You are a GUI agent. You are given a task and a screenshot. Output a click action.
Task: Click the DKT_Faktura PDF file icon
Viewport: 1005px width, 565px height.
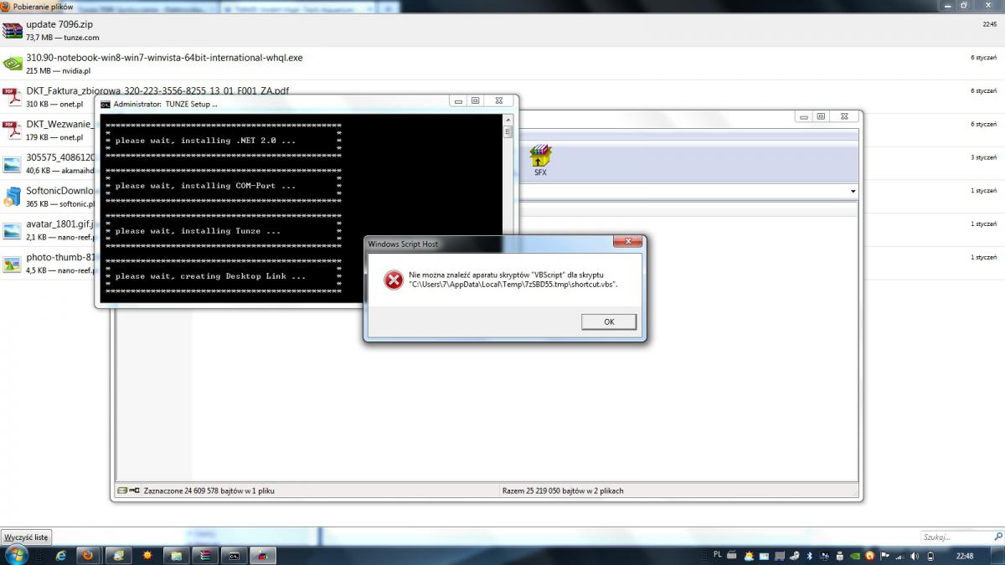click(x=12, y=97)
